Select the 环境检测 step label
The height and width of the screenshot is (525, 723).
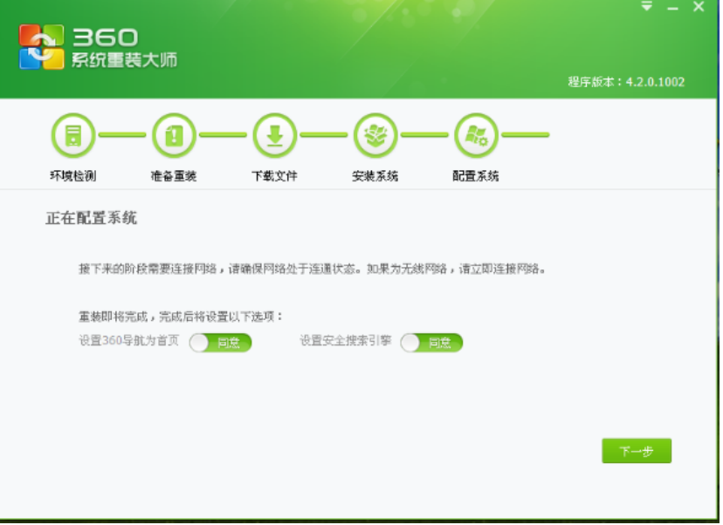(72, 176)
